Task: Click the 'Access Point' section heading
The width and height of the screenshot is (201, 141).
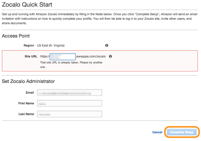Action: [16, 36]
